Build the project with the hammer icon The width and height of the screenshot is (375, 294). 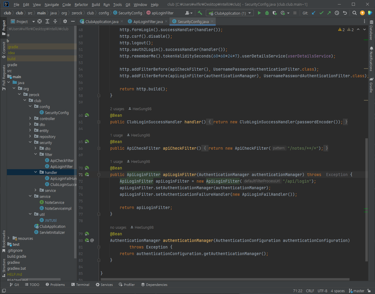(x=200, y=13)
